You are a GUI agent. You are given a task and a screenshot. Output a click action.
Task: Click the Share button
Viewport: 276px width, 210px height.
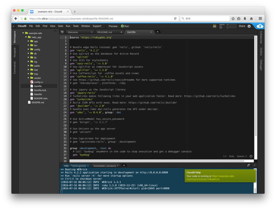point(242,26)
